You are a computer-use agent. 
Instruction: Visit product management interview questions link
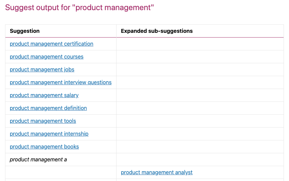(61, 82)
